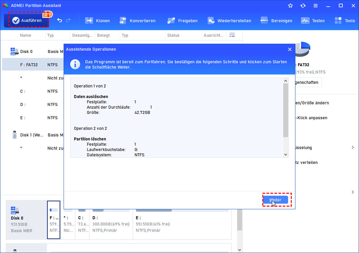Click the Nicht zu... row under Disk 0
359x253 pixels.
(x=33, y=78)
